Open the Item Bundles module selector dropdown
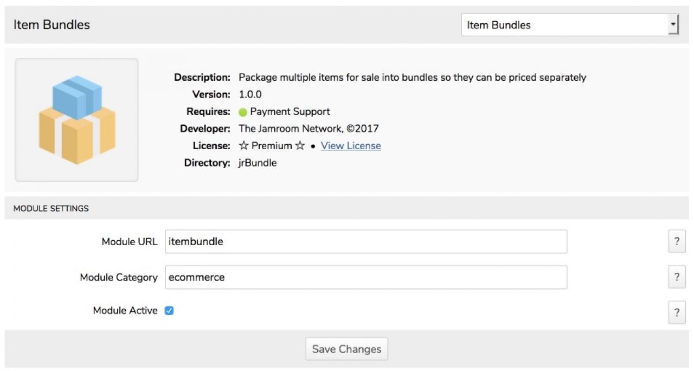 570,25
